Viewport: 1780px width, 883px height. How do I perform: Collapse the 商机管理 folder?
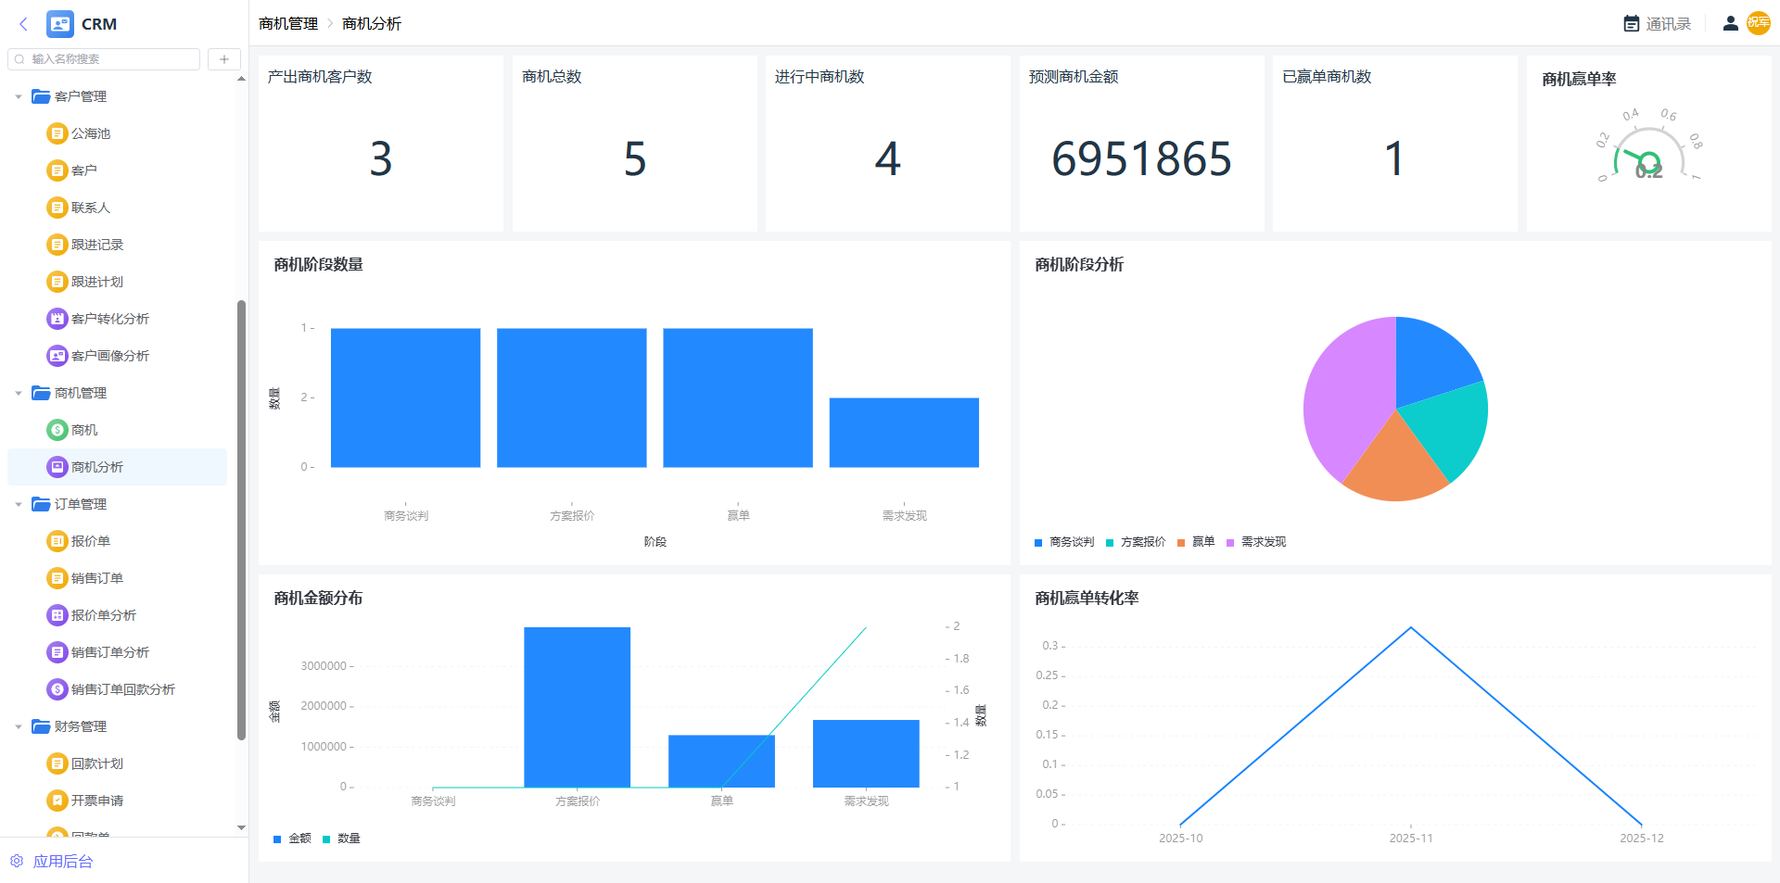pos(19,393)
